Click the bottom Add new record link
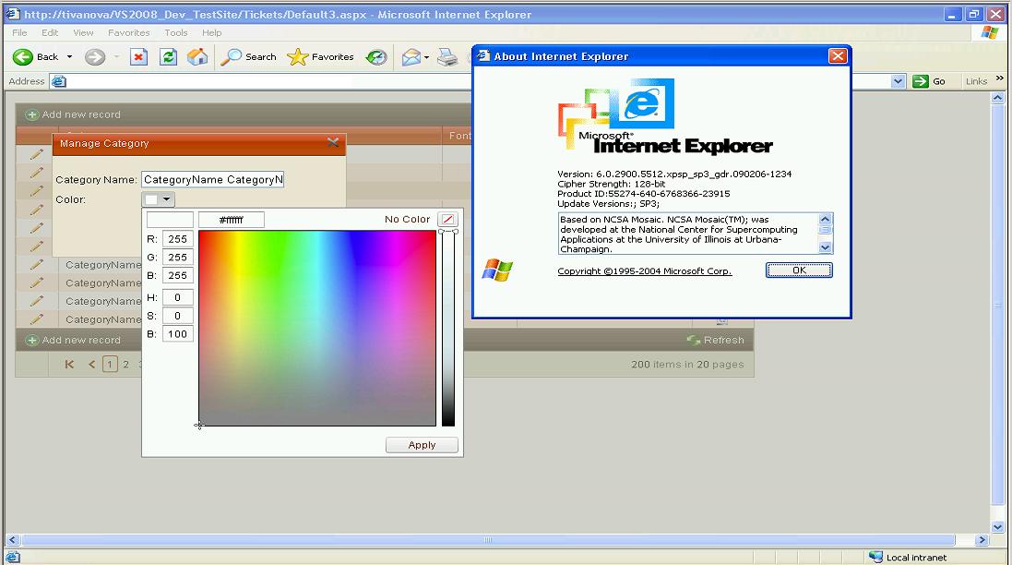The image size is (1012, 565). point(73,340)
